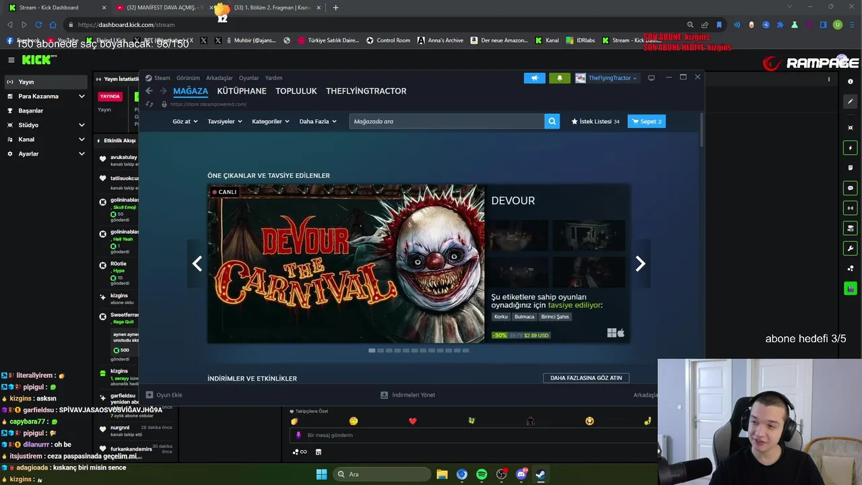The image size is (862, 485).
Task: Select the first carousel page indicator
Action: tap(372, 350)
